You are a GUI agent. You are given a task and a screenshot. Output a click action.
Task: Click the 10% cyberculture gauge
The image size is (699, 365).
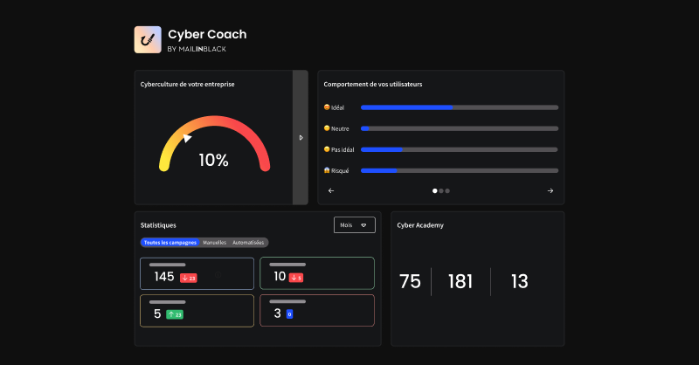(214, 143)
